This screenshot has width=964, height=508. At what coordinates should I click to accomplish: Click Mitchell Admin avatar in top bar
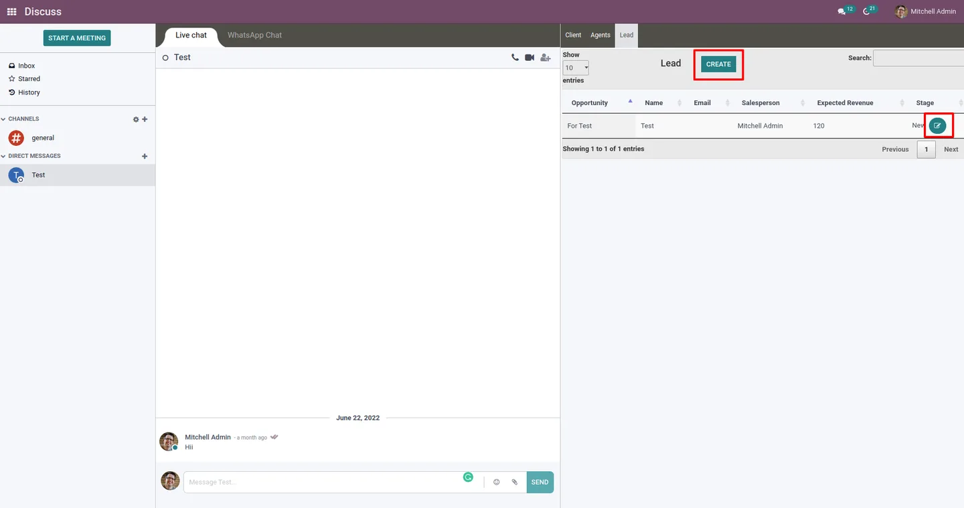coord(901,11)
